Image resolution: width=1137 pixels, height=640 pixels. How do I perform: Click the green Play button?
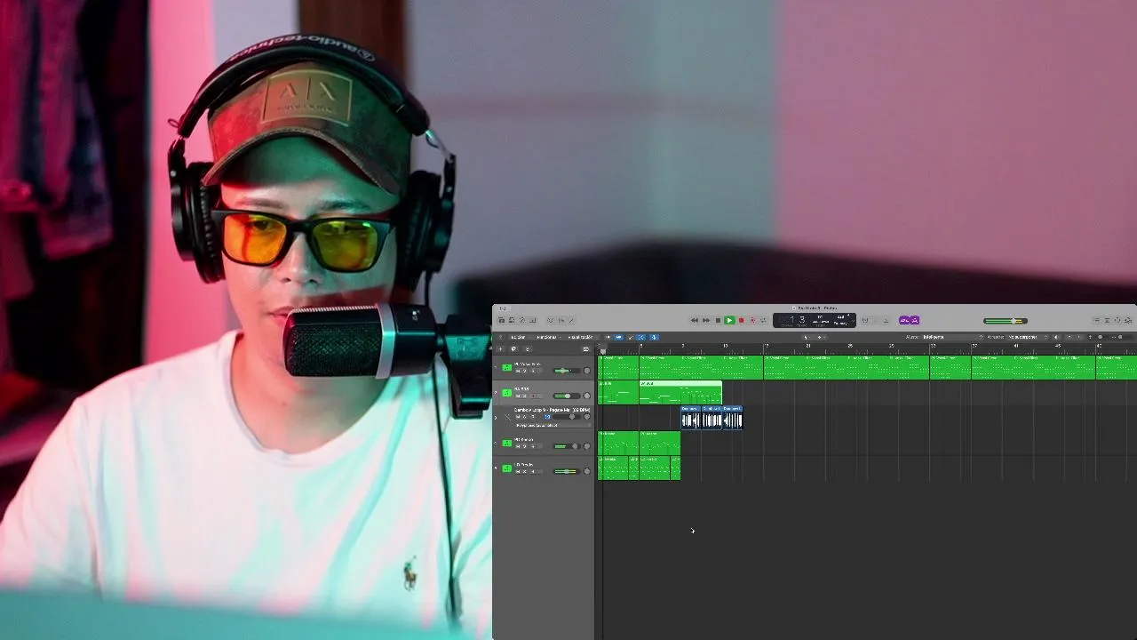coord(729,320)
